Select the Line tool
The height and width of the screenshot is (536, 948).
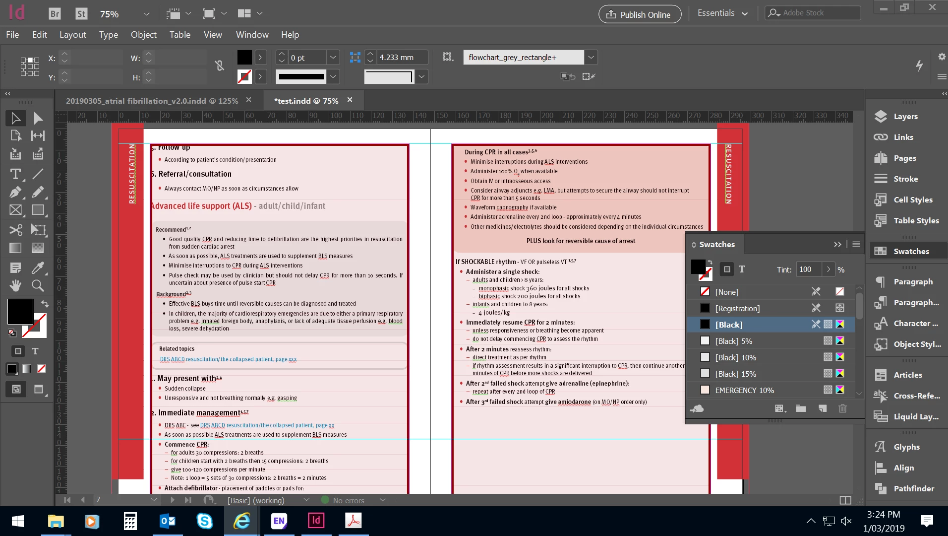(x=38, y=174)
